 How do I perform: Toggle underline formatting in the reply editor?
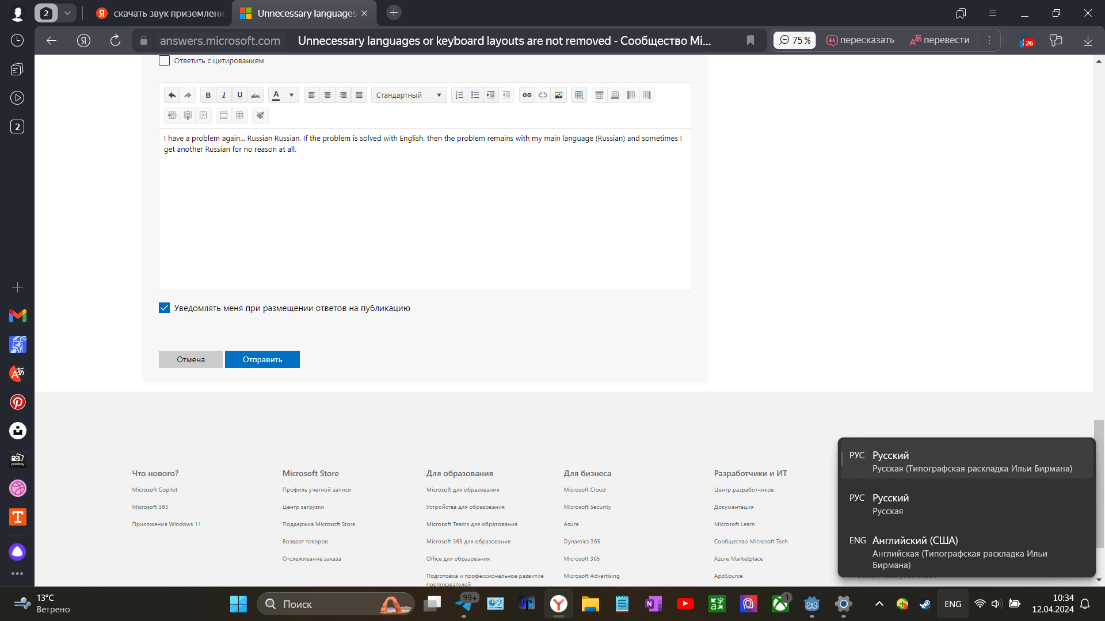[240, 95]
